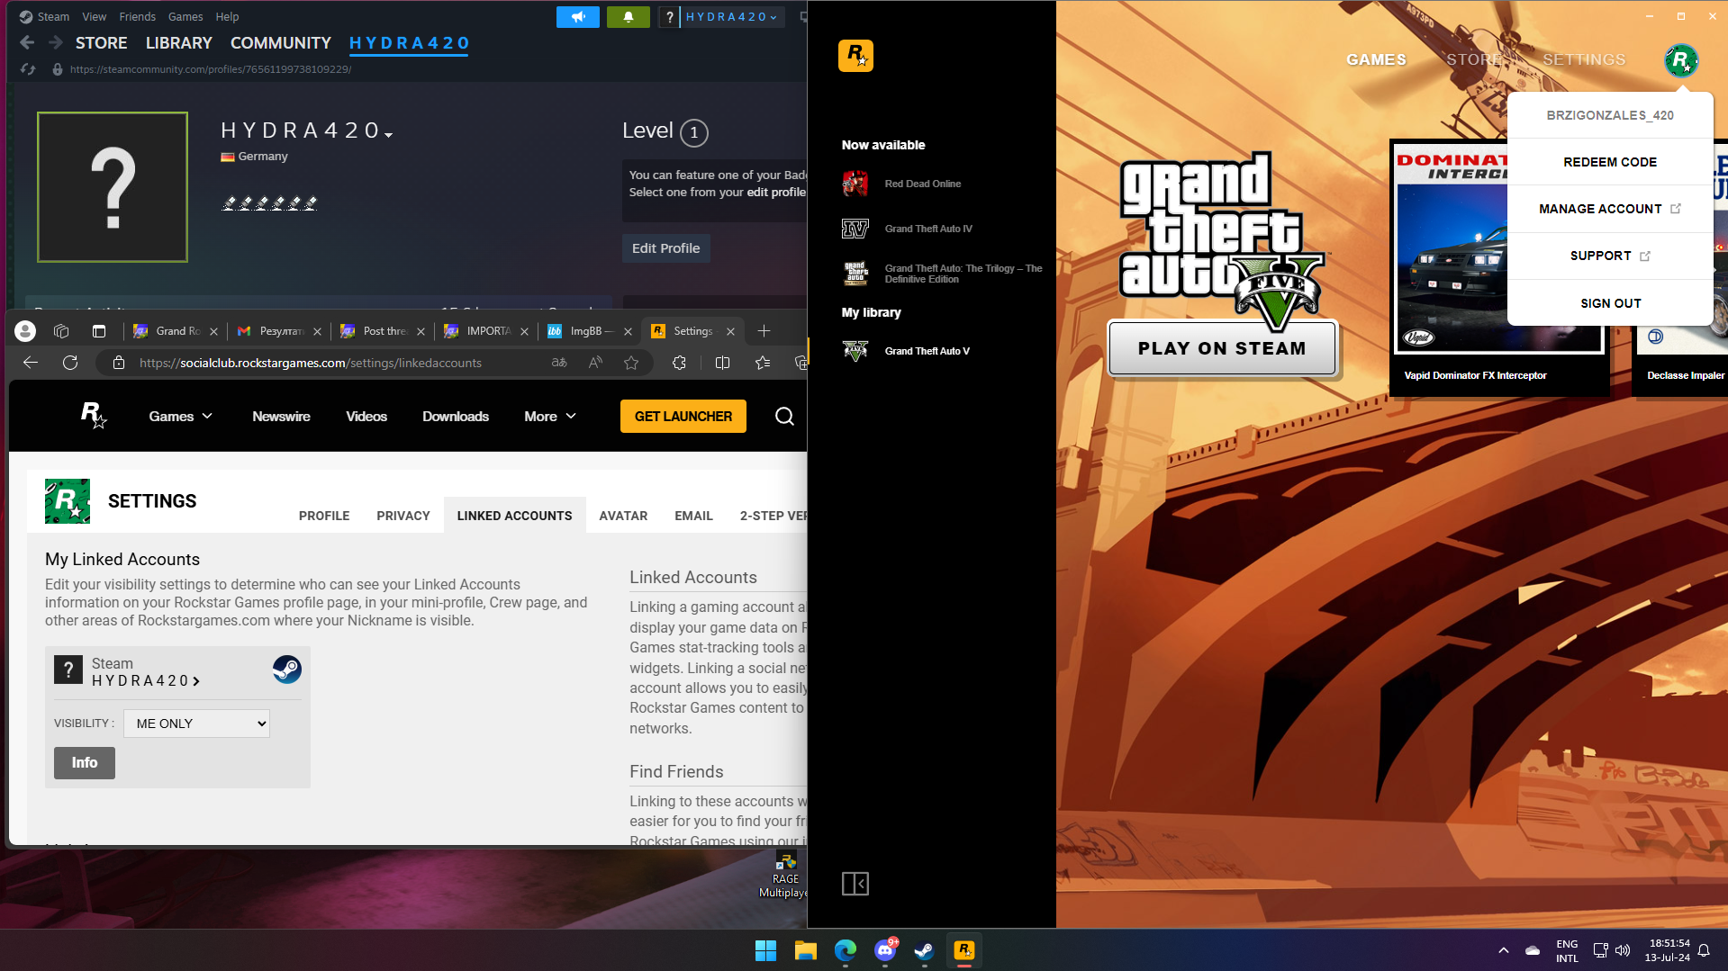Viewport: 1728px width, 971px height.
Task: Show hidden system tray icons
Action: (1503, 950)
